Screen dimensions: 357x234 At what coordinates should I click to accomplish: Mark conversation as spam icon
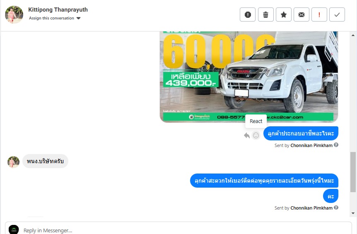pos(248,14)
